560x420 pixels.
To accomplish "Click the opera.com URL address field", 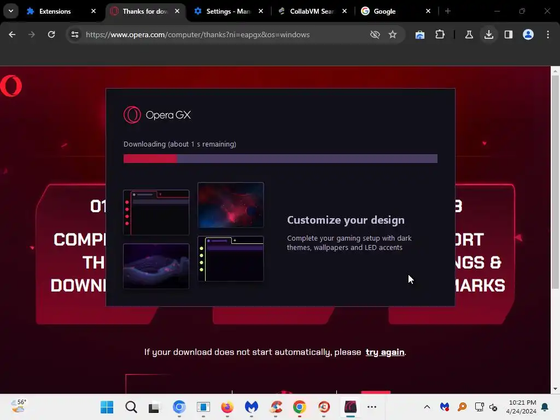I will (197, 34).
